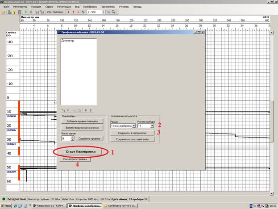Open the Режим 'Точки калибровки' dropdown

[134, 125]
